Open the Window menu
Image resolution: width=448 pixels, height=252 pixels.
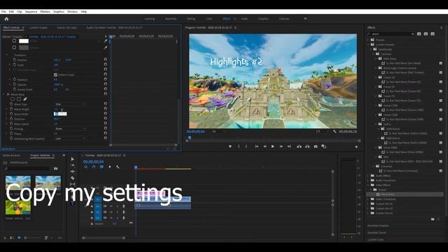(x=72, y=12)
